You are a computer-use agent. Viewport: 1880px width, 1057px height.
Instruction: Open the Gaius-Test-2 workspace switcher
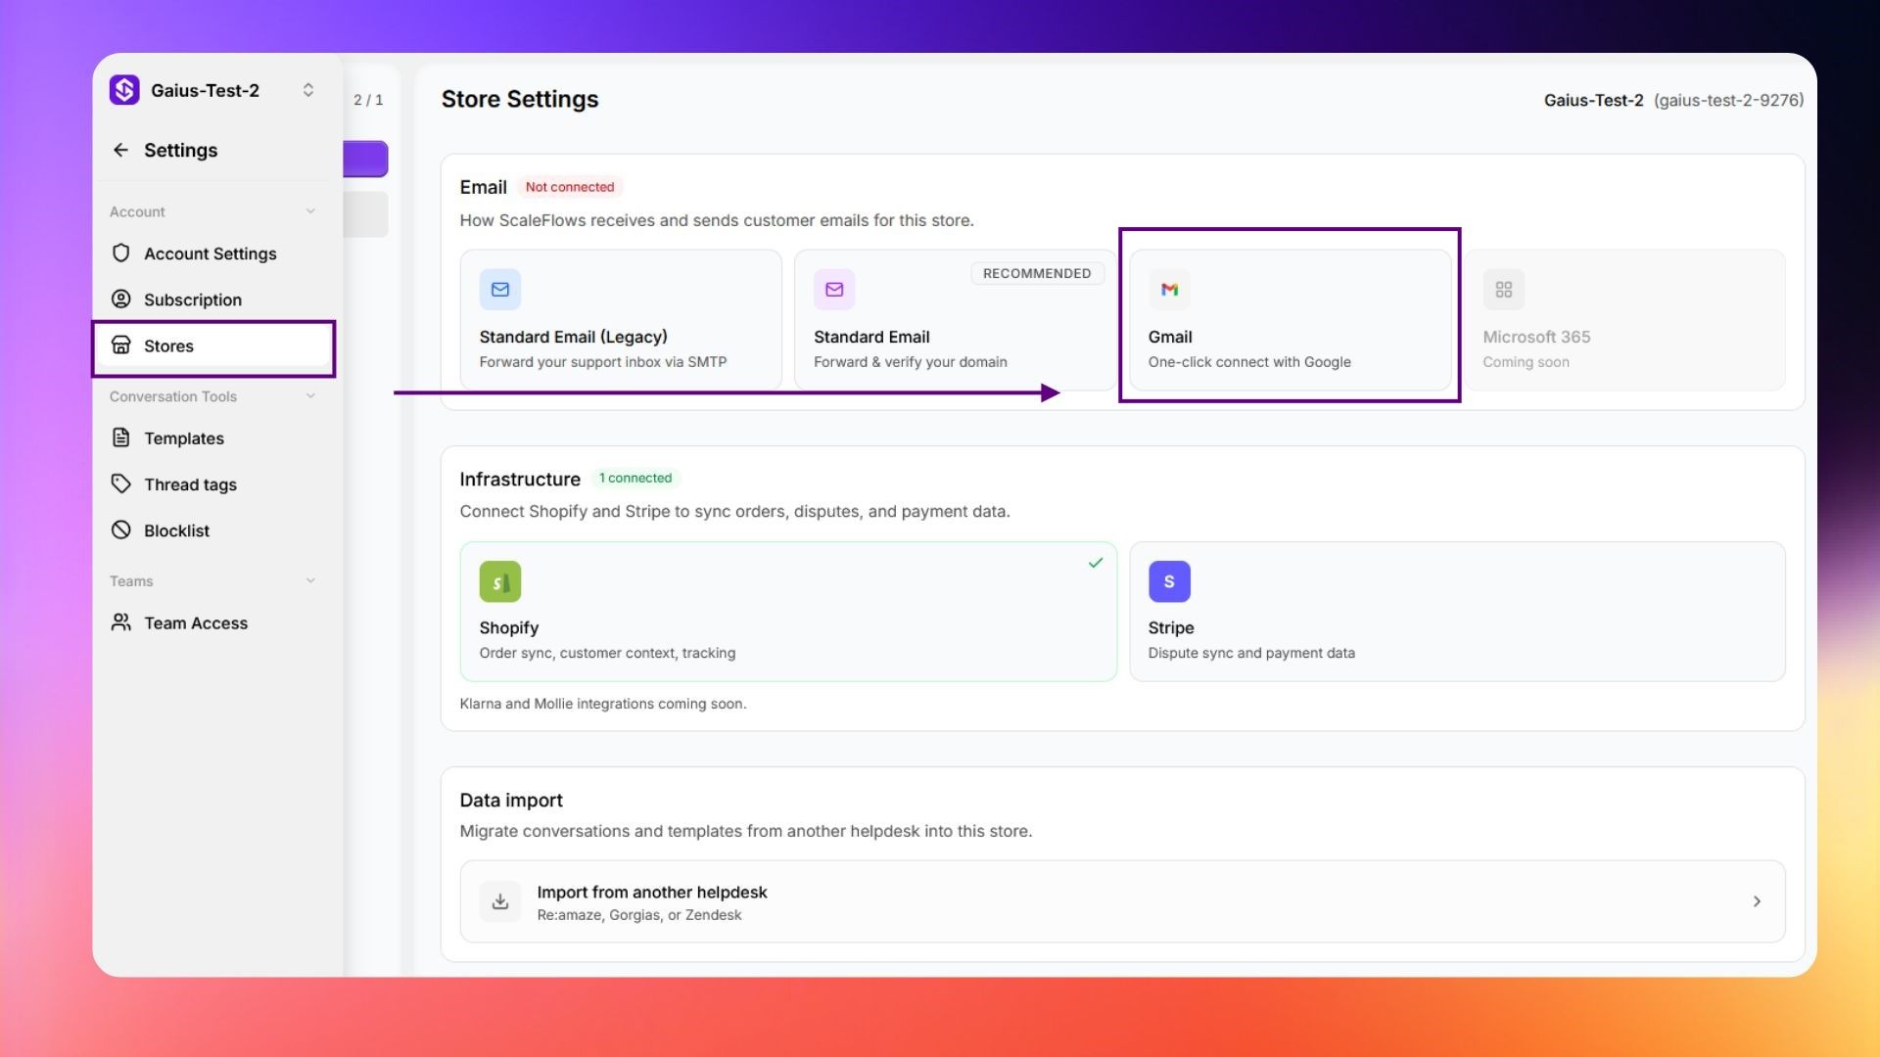point(307,90)
